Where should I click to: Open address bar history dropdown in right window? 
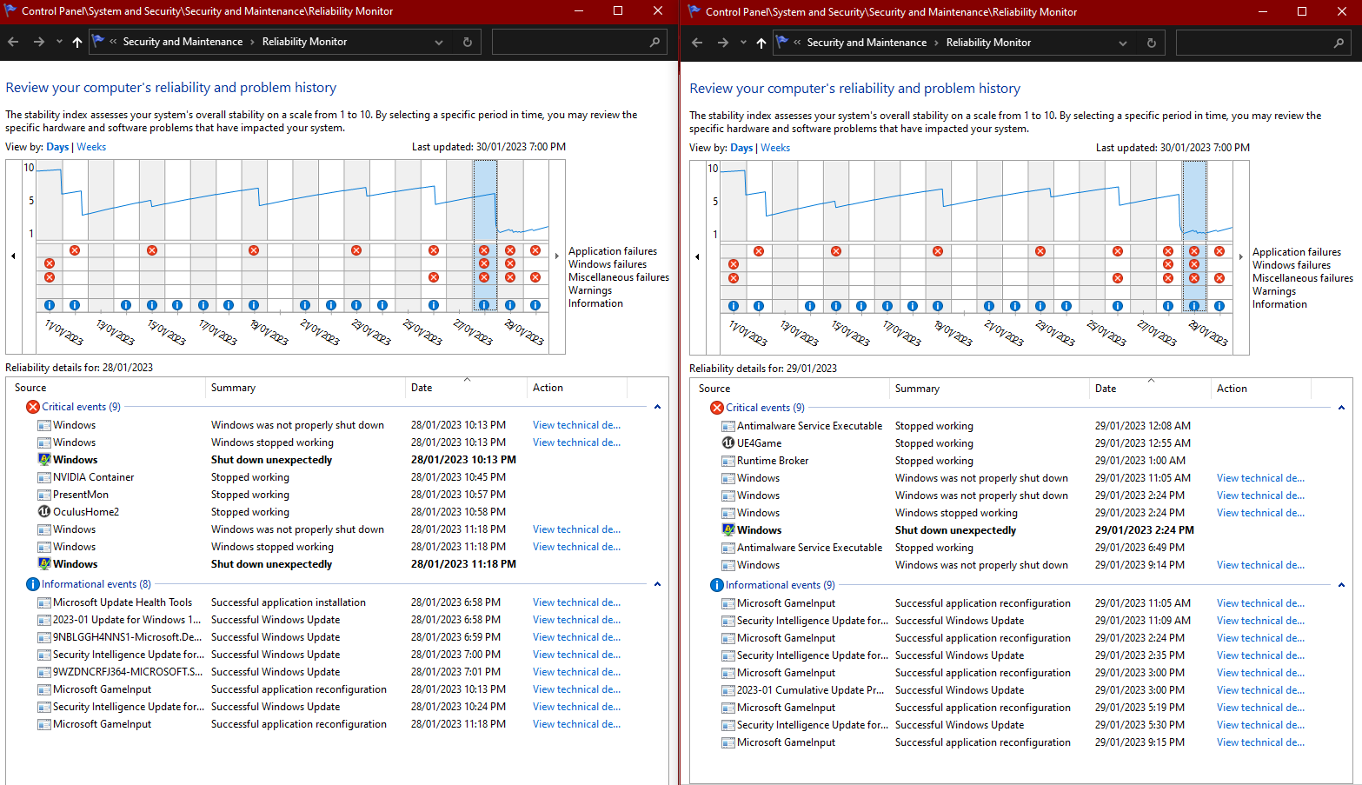coord(1123,43)
